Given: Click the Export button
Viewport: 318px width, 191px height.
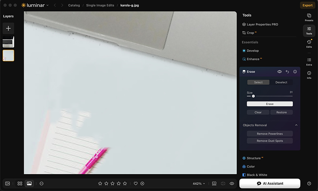Looking at the screenshot, I should (307, 5).
